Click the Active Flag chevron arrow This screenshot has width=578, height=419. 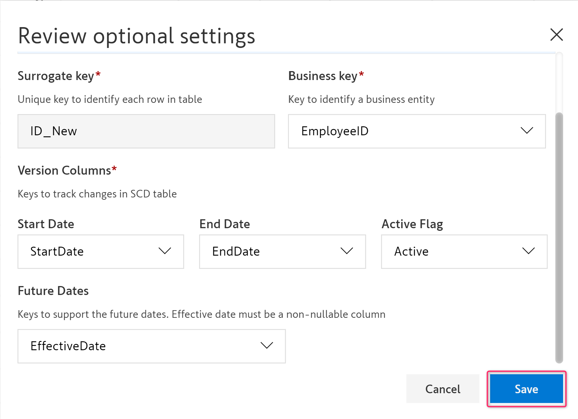click(528, 251)
